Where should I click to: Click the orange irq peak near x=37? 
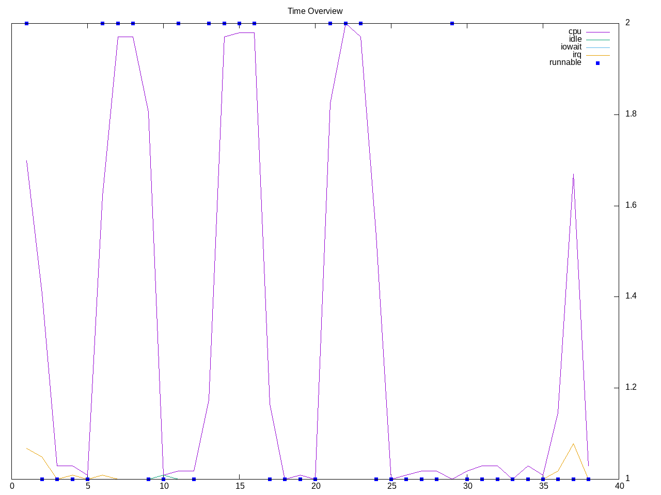point(573,444)
